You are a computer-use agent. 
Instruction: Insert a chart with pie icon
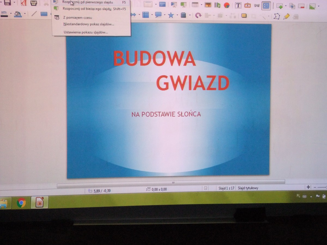click(226, 5)
